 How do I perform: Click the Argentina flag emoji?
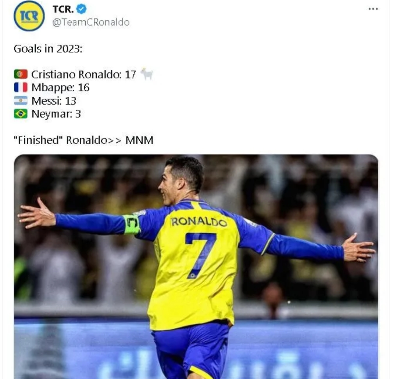click(x=21, y=101)
